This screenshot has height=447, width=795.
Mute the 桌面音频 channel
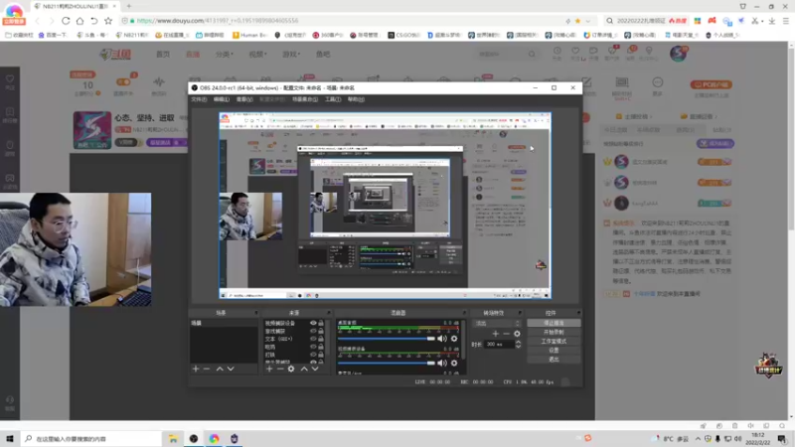[442, 339]
